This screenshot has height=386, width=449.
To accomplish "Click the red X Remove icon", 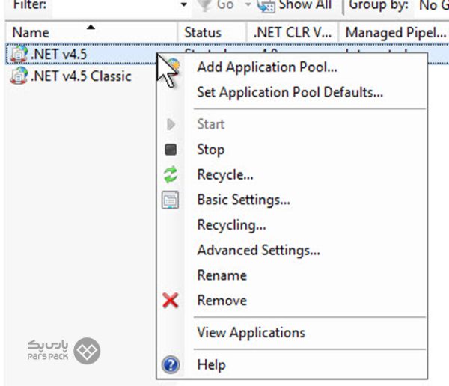I will 171,301.
